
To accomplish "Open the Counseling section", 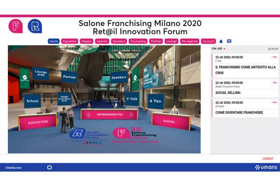I will (138, 41).
